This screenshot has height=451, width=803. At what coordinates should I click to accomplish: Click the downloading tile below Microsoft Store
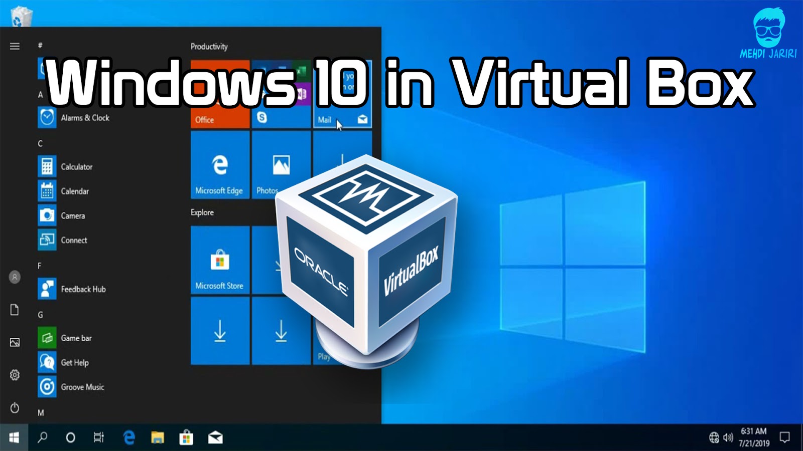(x=220, y=331)
